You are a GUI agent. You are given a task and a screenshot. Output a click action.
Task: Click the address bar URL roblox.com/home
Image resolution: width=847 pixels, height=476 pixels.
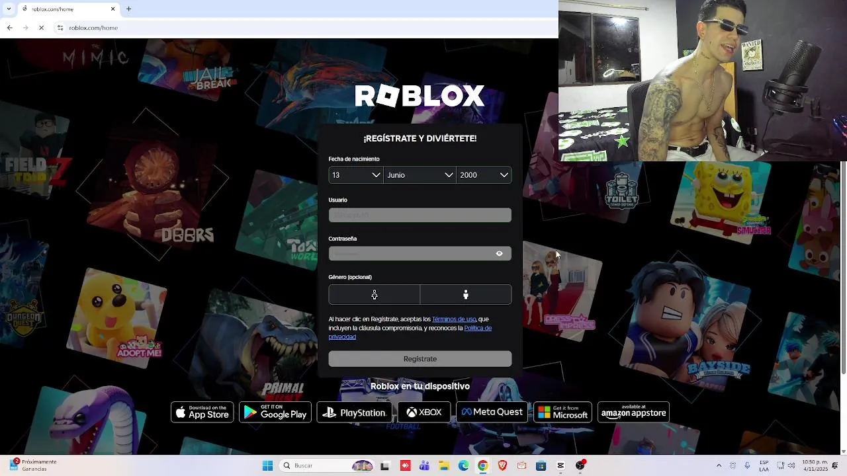93,28
